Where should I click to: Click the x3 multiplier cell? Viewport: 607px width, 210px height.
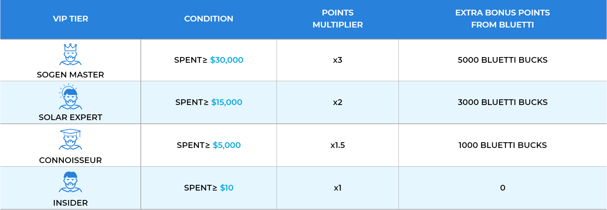point(338,60)
